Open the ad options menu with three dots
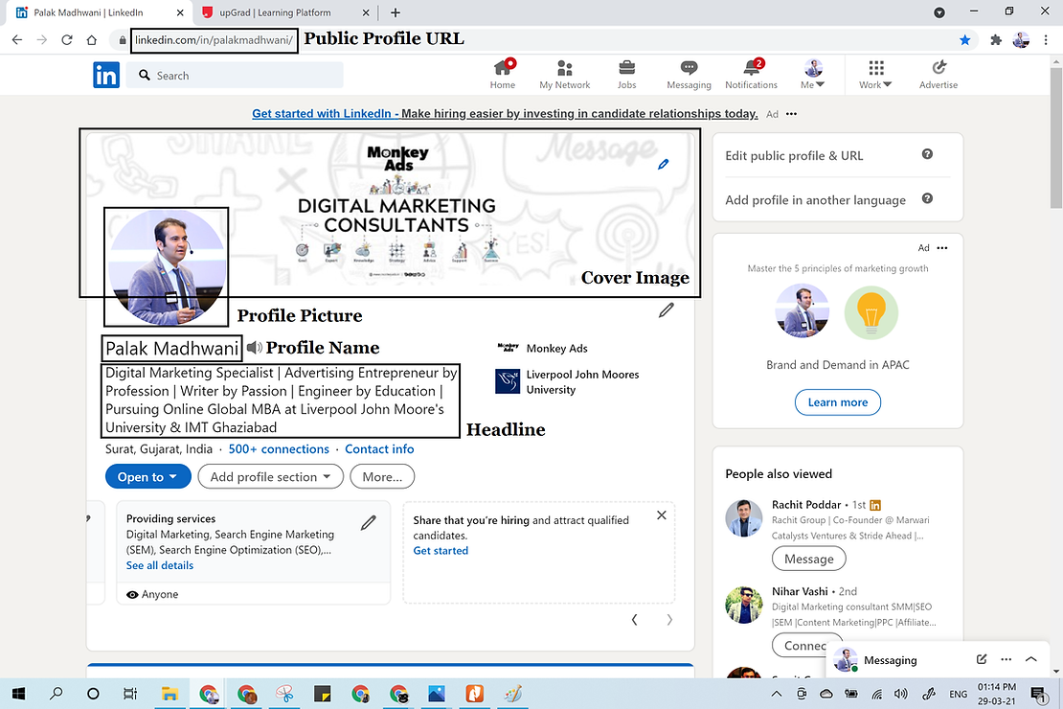1063x709 pixels. pos(942,247)
